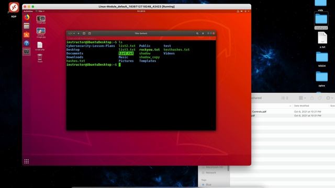Sort Finder by Date Modified column
This screenshot has width=335, height=188.
pyautogui.click(x=301, y=105)
